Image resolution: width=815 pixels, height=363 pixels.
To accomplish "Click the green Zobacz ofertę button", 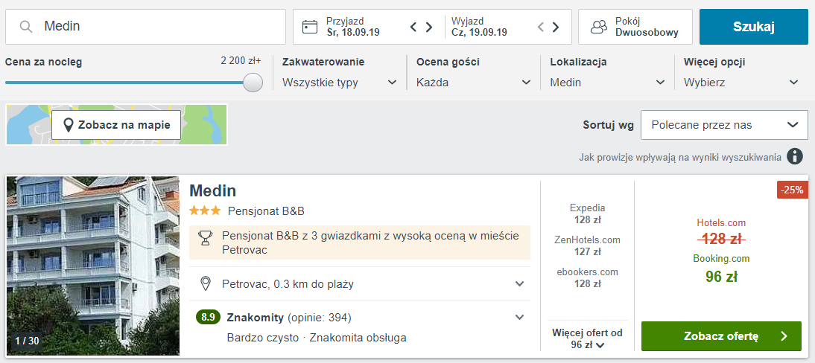I will 721,336.
